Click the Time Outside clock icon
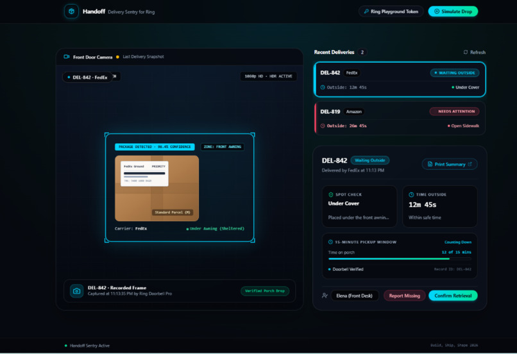The image size is (517, 354). coord(411,194)
